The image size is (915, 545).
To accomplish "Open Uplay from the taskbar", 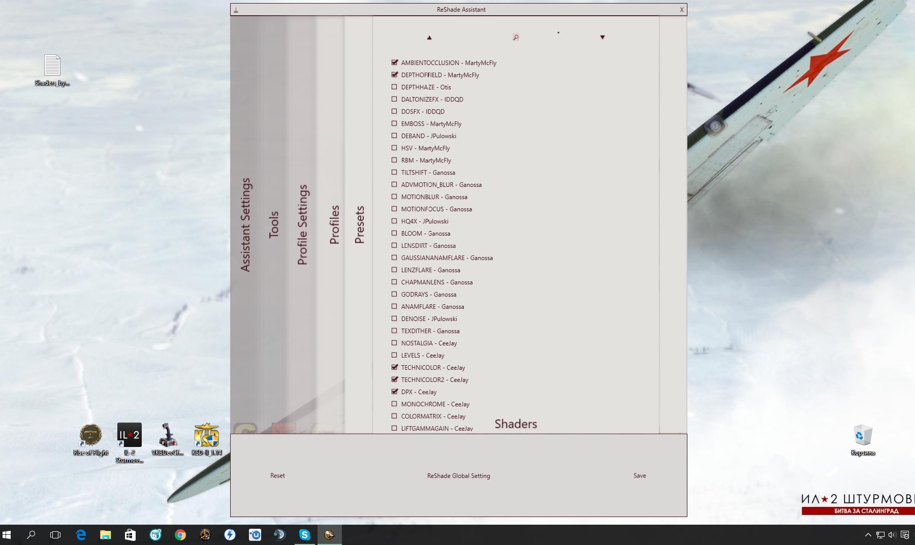I will point(255,535).
